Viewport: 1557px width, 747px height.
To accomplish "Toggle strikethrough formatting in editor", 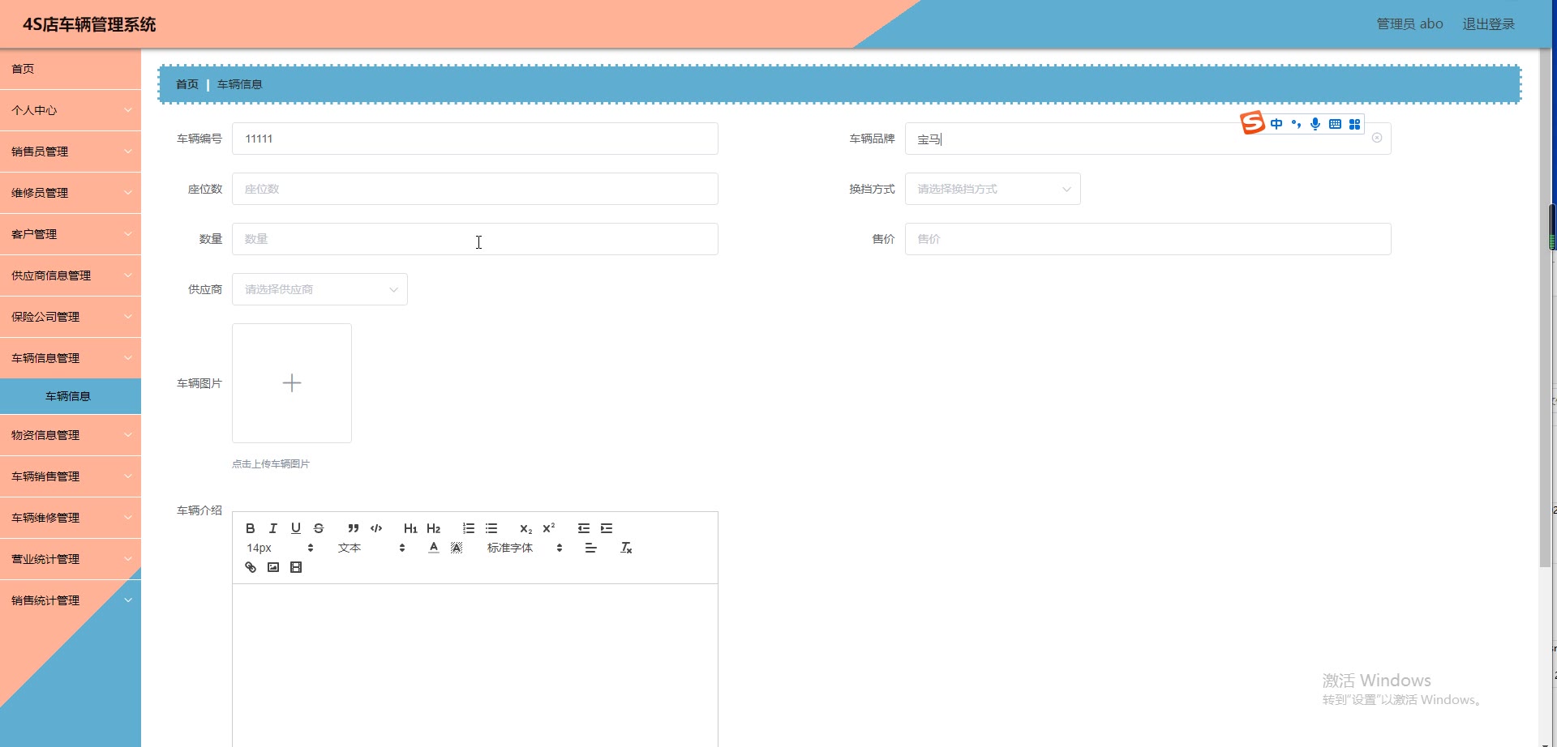I will pyautogui.click(x=319, y=528).
